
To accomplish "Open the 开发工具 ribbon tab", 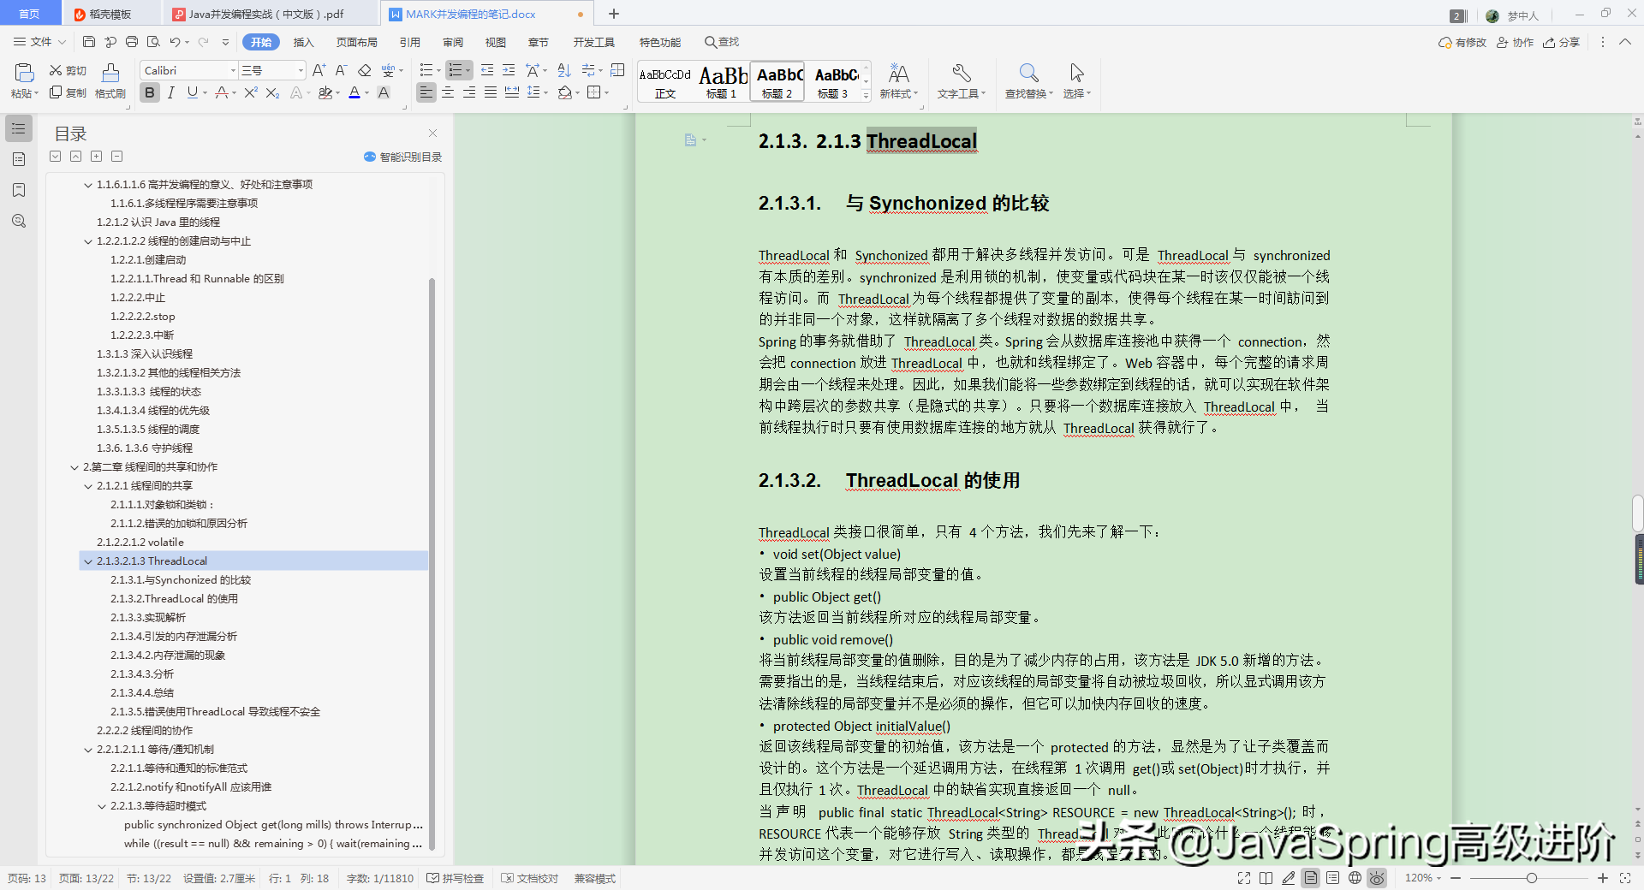I will pos(594,42).
